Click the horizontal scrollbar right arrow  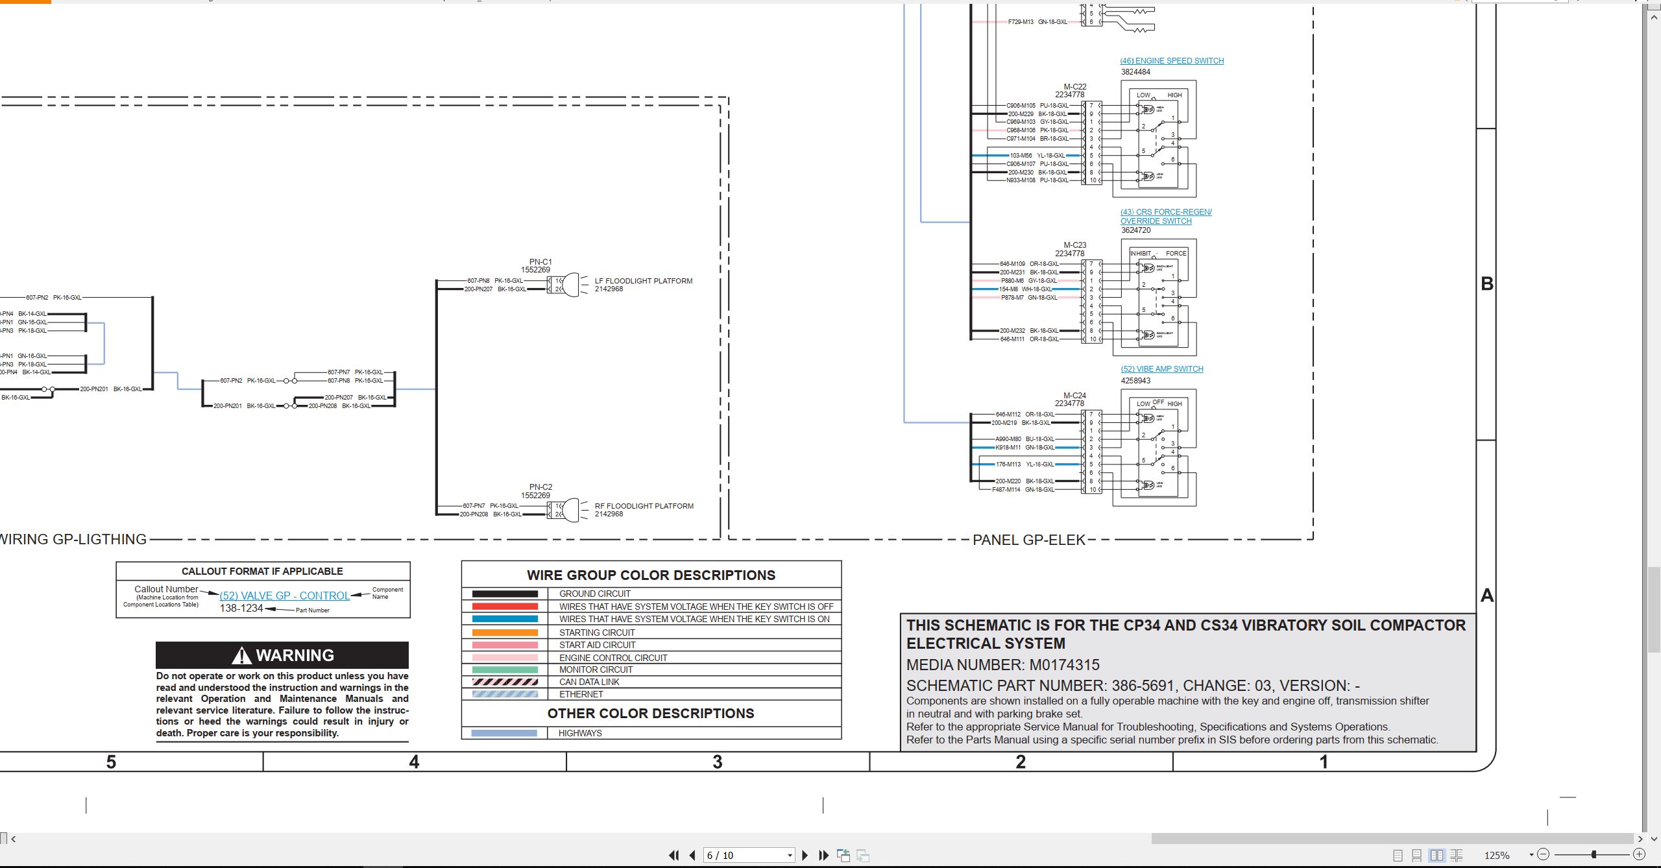(x=1640, y=839)
